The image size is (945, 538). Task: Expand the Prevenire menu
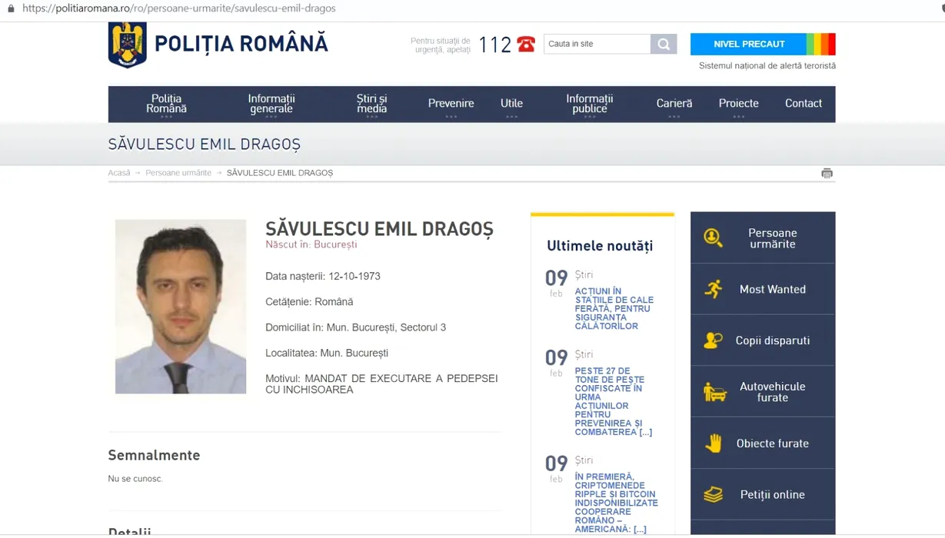[451, 104]
